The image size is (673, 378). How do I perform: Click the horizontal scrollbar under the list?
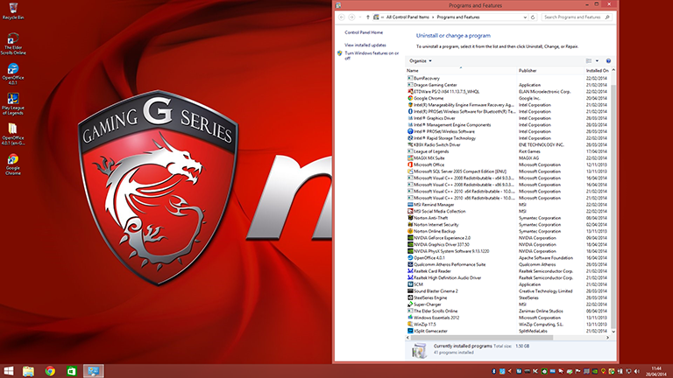pyautogui.click(x=482, y=338)
